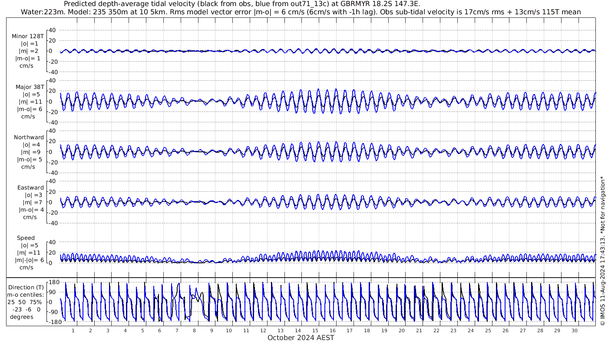The image size is (608, 347).
Task: Click the '|m|-|o|= 6' value in Speed panel
Action: pos(30,260)
